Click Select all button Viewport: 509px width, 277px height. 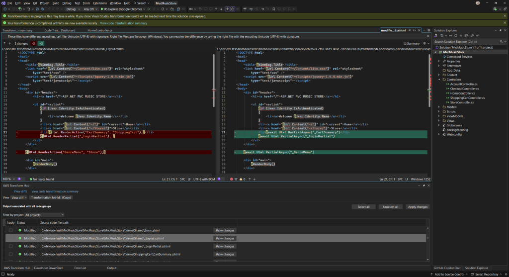363,207
